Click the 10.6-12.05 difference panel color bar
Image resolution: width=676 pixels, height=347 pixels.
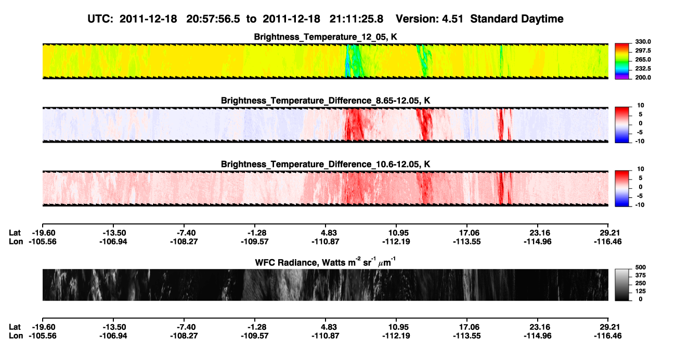[x=622, y=188]
